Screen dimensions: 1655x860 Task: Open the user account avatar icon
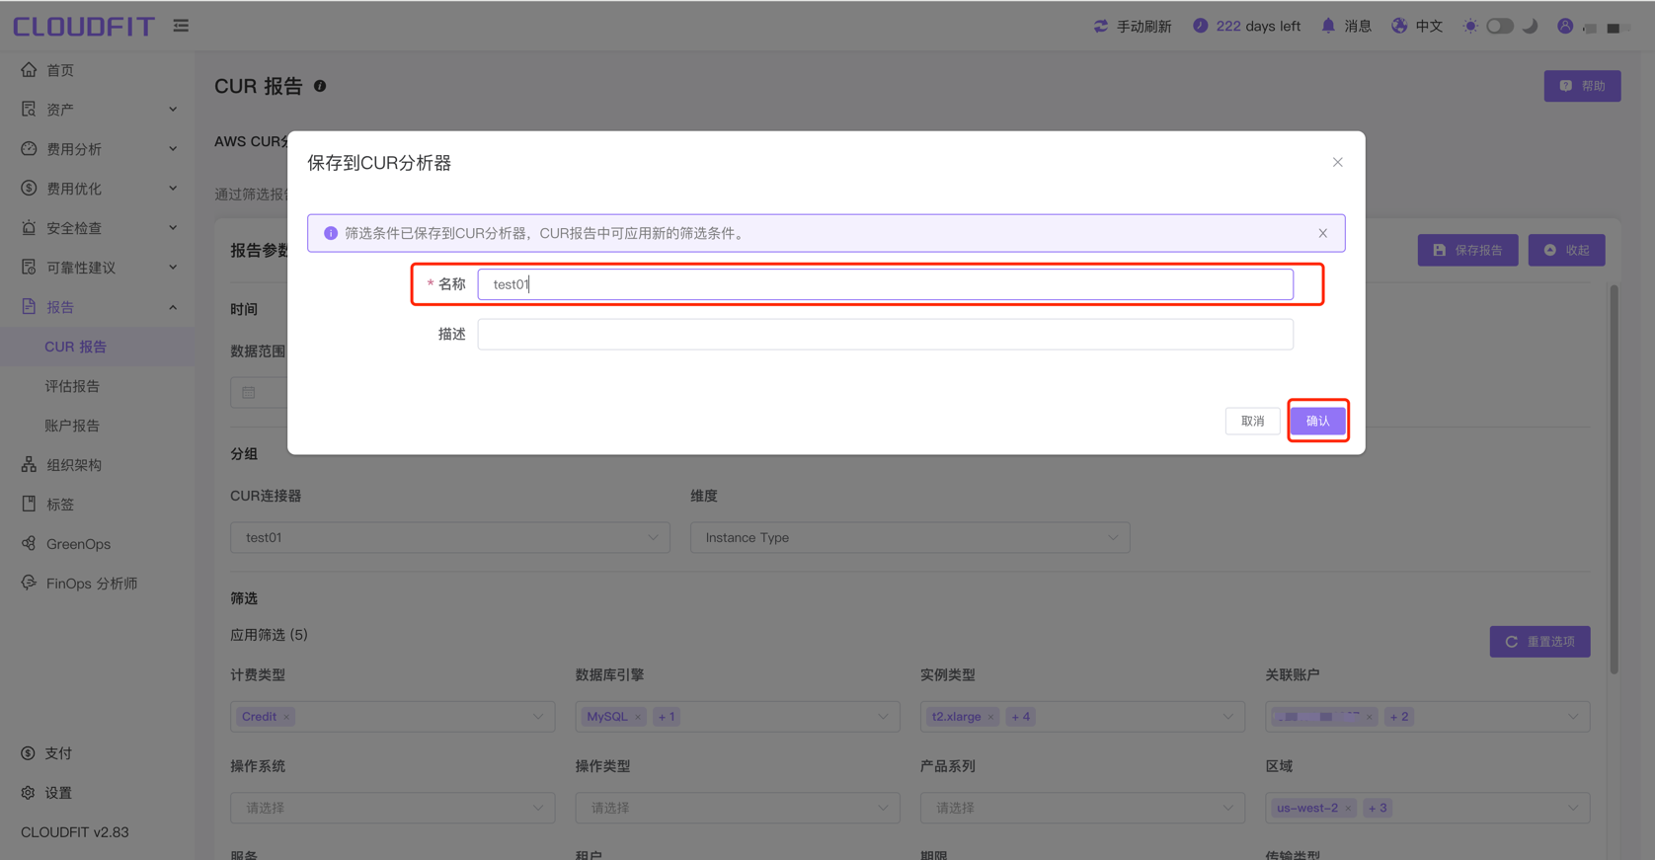pos(1565,26)
